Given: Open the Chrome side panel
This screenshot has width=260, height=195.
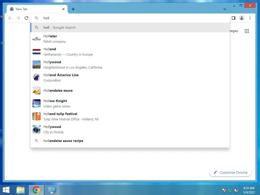Looking at the screenshot, I should click(234, 18).
